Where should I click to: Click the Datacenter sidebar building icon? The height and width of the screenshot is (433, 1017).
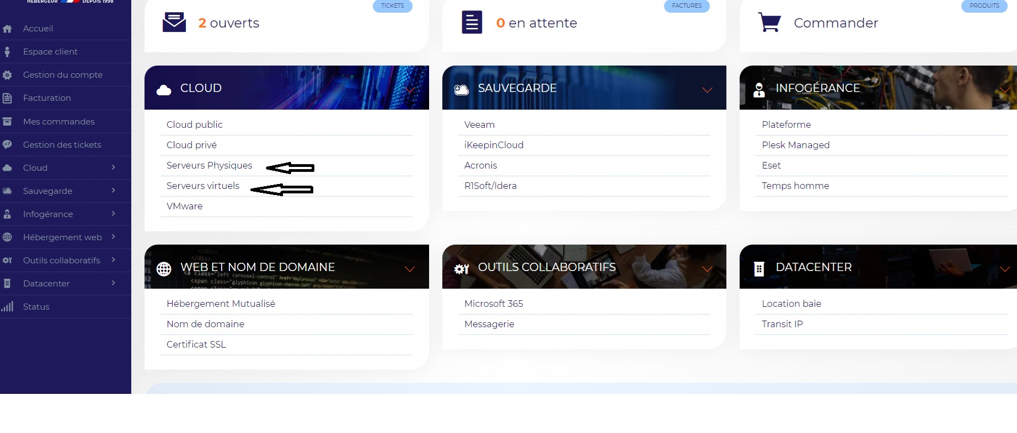pos(7,283)
